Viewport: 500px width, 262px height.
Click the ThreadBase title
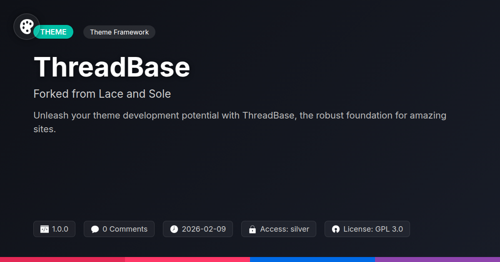[112, 67]
